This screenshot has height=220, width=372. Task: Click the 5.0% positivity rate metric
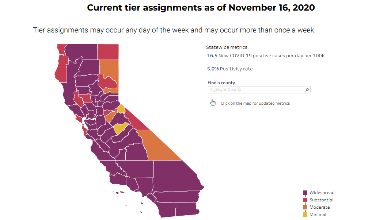click(x=213, y=69)
